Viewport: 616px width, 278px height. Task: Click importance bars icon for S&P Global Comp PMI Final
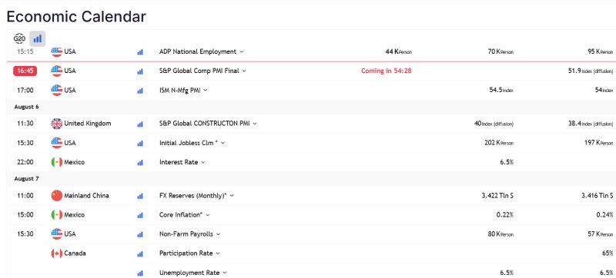point(140,71)
